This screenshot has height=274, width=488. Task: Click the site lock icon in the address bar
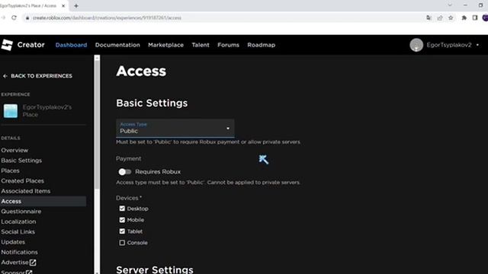(x=27, y=18)
